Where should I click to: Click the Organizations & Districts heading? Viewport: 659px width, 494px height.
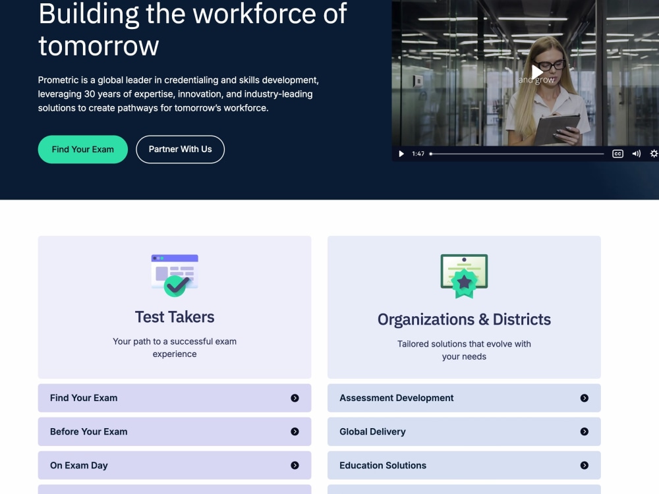click(x=464, y=319)
